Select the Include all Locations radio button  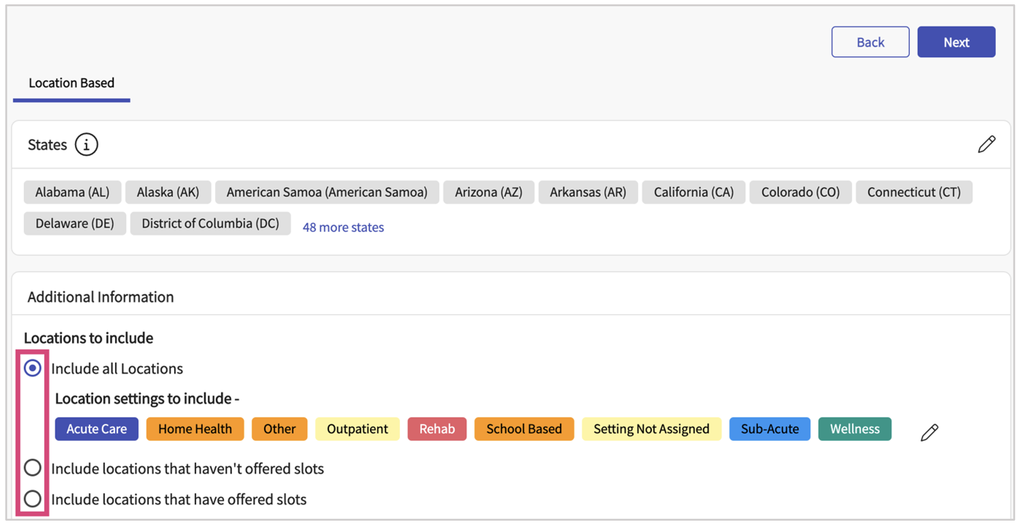coord(32,368)
